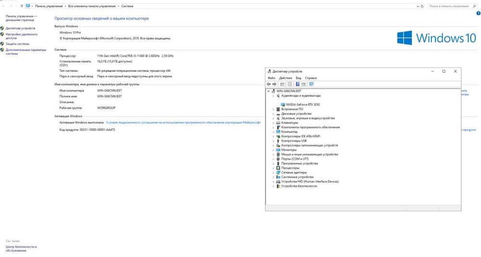Screen dimensions: 481x257
Task: Click the Устройства HID category icon
Action: click(278, 182)
